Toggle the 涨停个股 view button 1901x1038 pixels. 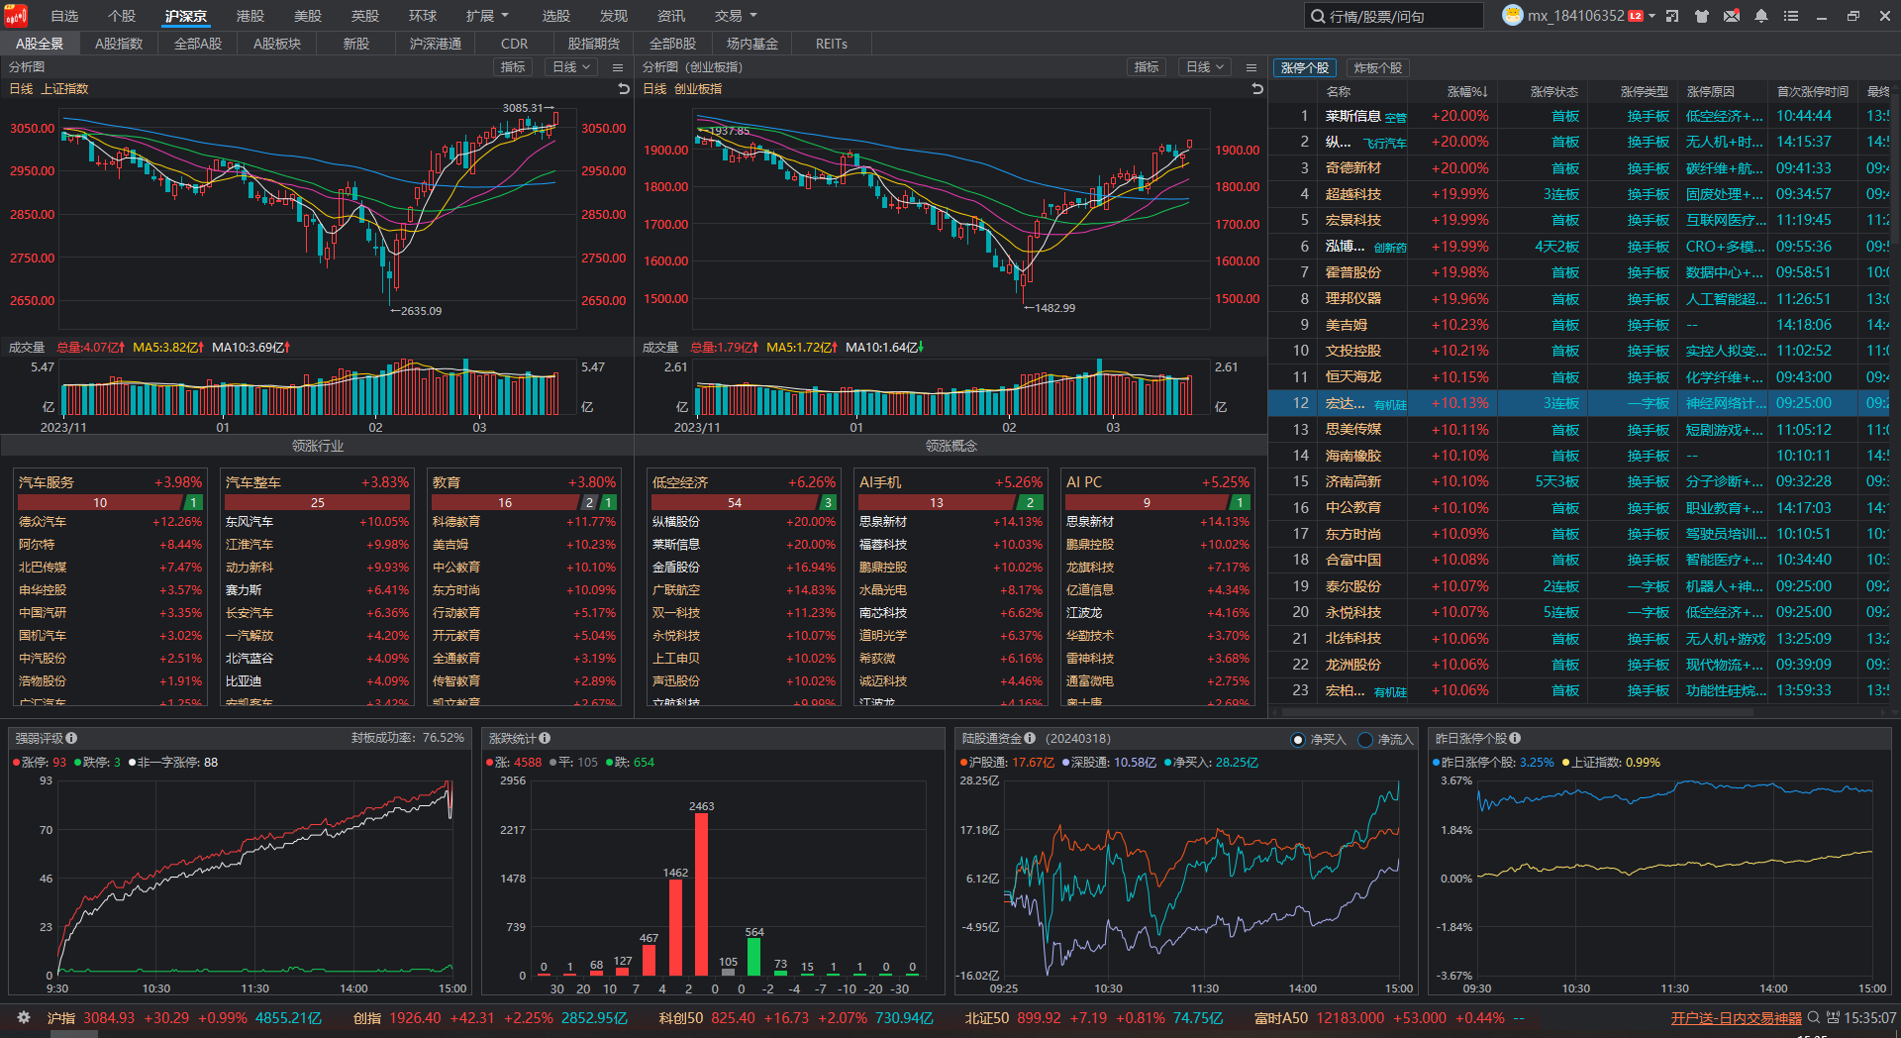pyautogui.click(x=1304, y=67)
